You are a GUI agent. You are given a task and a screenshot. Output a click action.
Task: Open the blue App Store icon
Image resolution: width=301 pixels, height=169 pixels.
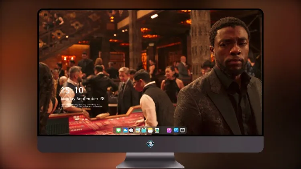coord(176,130)
